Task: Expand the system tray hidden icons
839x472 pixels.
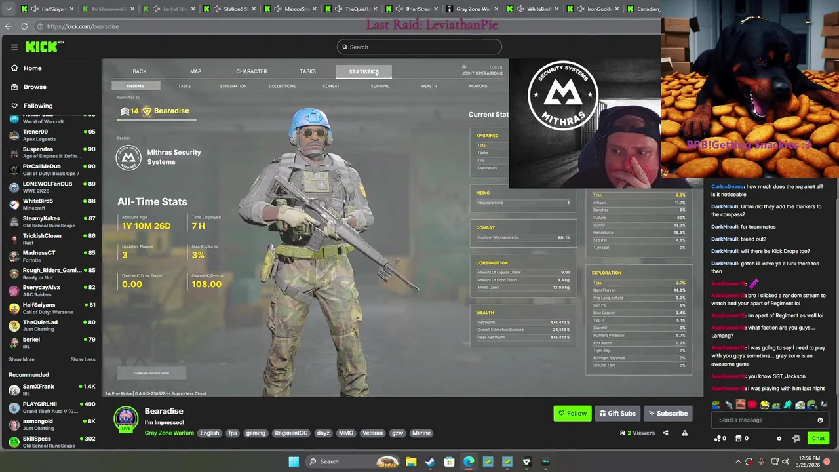Action: point(739,462)
